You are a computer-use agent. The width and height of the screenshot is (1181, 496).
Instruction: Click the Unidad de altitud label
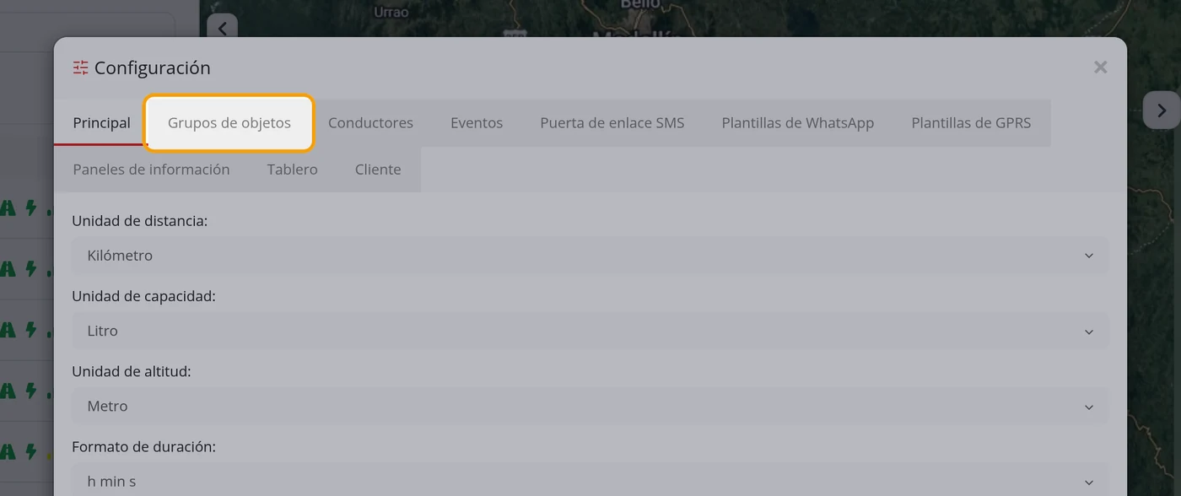pos(132,371)
